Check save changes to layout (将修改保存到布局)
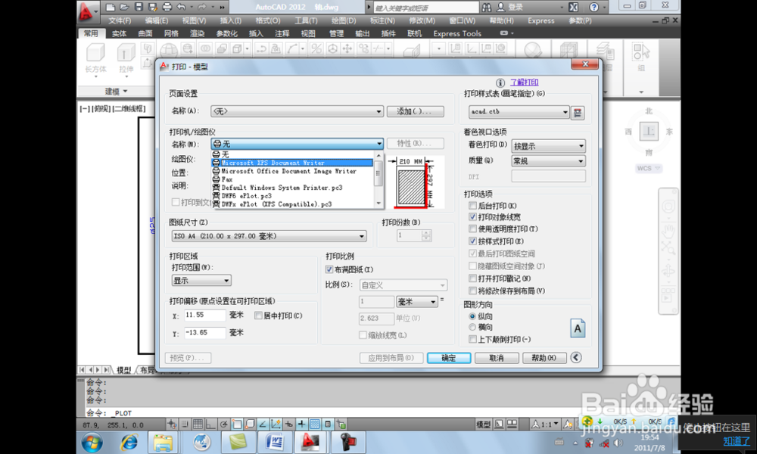Viewport: 757px width, 454px height. [x=472, y=291]
